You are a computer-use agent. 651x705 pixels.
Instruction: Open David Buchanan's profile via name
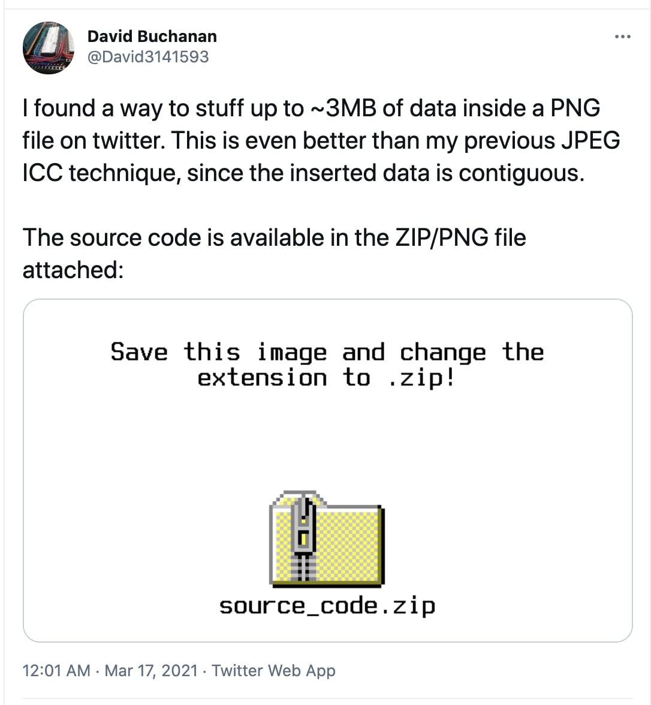pos(153,36)
